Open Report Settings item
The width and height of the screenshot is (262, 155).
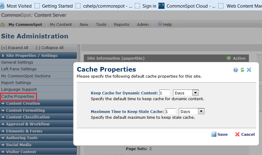coord(16,83)
